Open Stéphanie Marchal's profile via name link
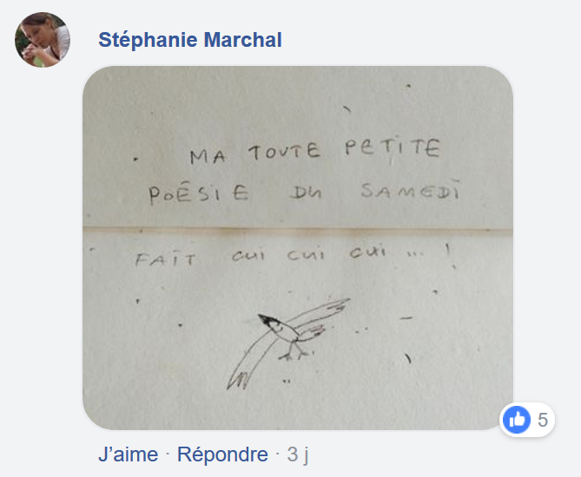The height and width of the screenshot is (477, 581). click(x=190, y=40)
